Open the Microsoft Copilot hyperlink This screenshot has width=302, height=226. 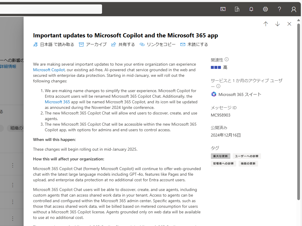49,70
